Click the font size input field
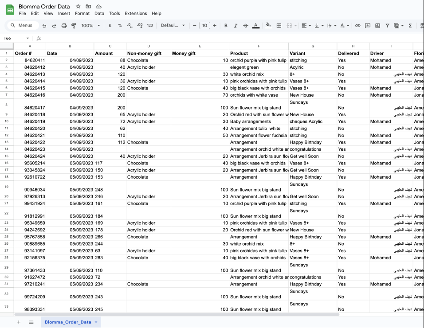The image size is (424, 328). pos(204,26)
